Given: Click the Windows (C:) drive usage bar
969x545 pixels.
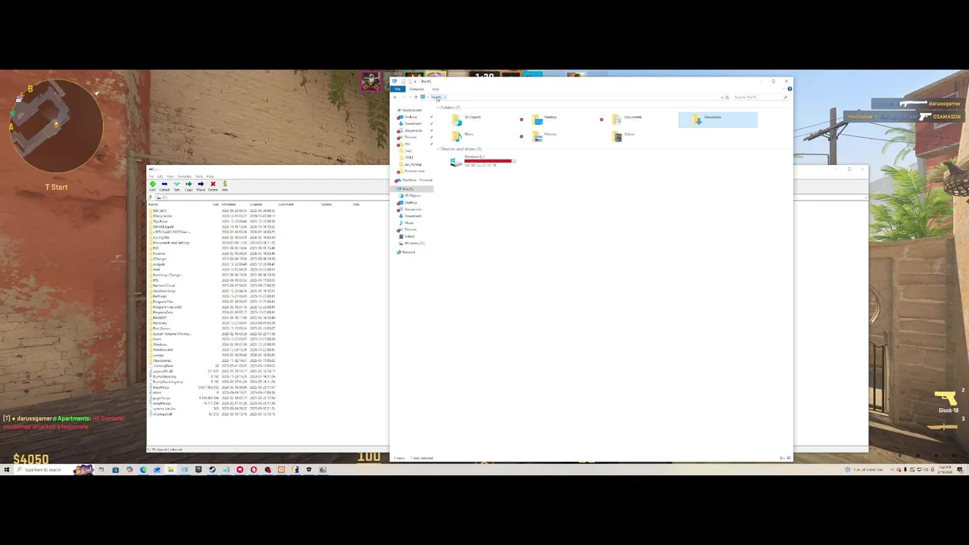Looking at the screenshot, I should coord(490,161).
